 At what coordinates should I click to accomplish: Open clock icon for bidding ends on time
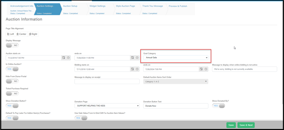click(x=206, y=69)
